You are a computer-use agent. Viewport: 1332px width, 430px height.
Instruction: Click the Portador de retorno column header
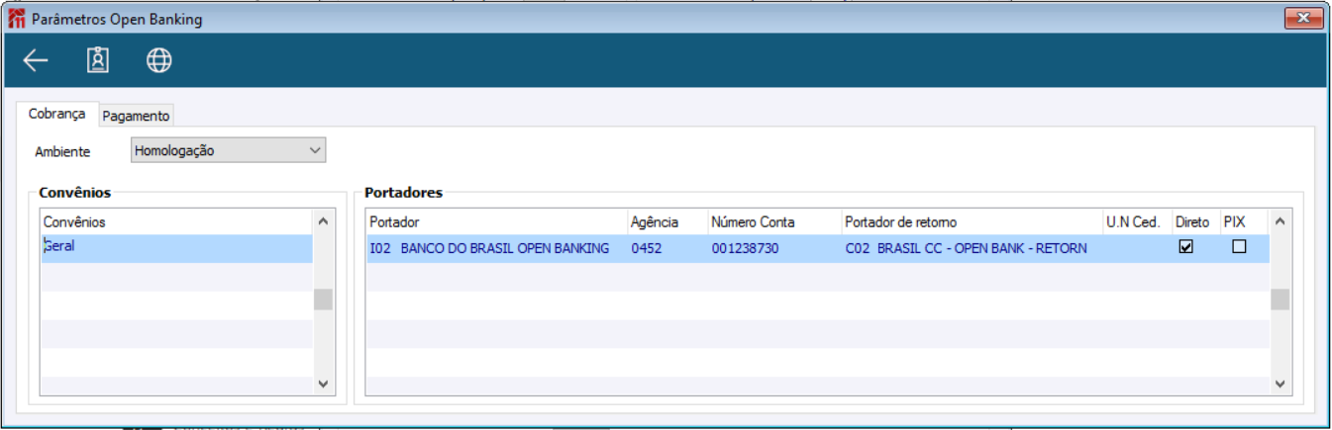click(x=972, y=221)
